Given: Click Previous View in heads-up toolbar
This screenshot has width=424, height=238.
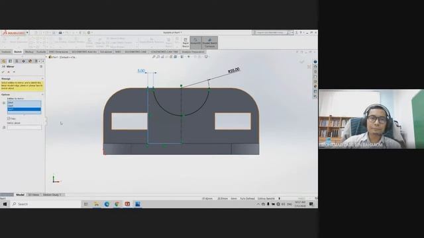Looking at the screenshot, I should (162, 57).
